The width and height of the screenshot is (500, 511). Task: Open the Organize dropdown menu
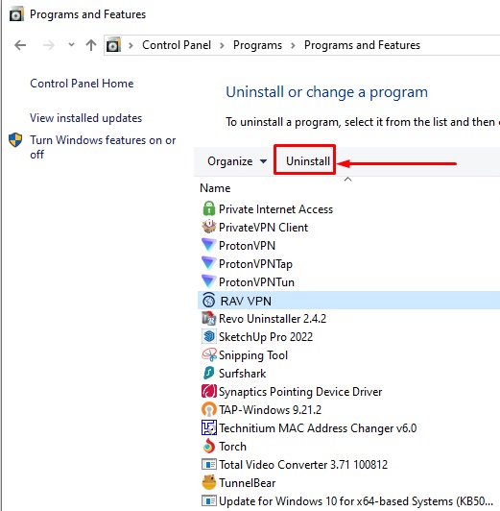tap(237, 161)
